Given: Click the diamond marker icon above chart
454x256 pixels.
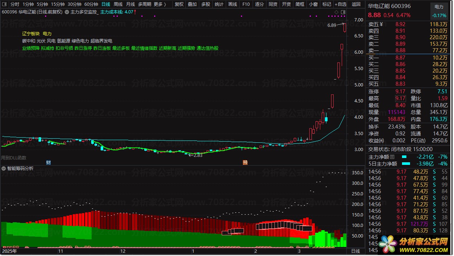Looking at the screenshot, I should [x=337, y=12].
